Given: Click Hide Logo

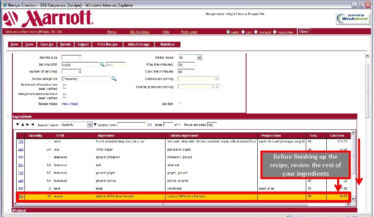Looking at the screenshot, I should [189, 32].
